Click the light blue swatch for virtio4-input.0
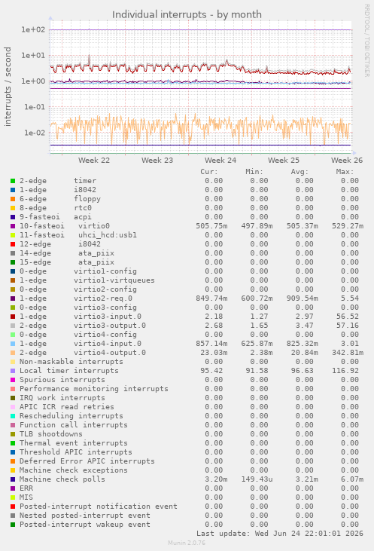This screenshot has width=374, height=551. (x=13, y=344)
